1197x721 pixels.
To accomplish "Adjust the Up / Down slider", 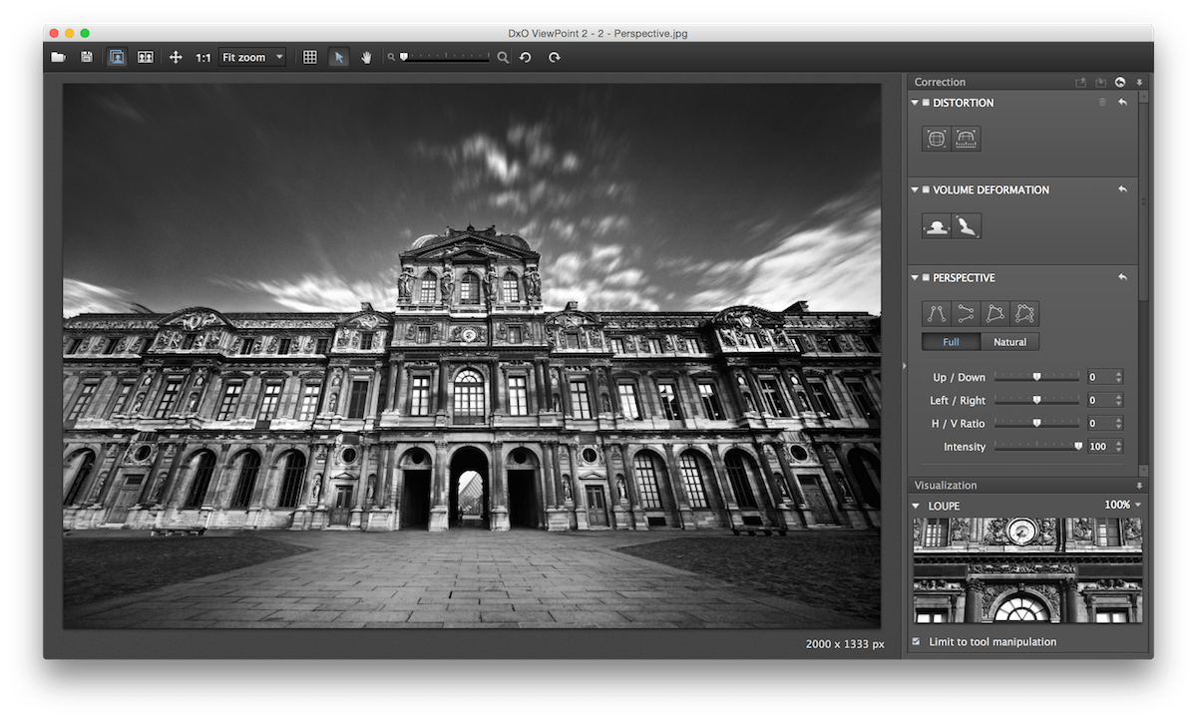I will (1036, 377).
